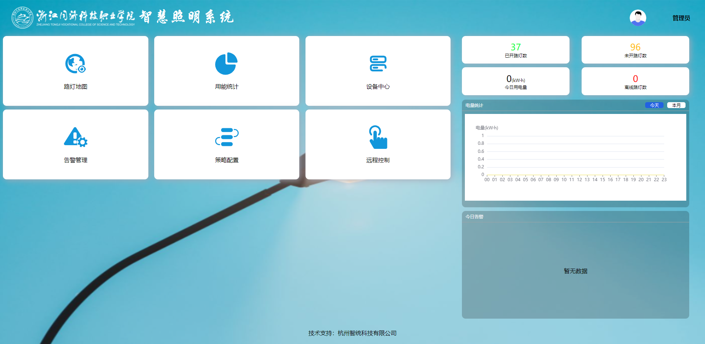Image resolution: width=705 pixels, height=344 pixels.
Task: Open the 电量统计 panel header
Action: pyautogui.click(x=474, y=105)
